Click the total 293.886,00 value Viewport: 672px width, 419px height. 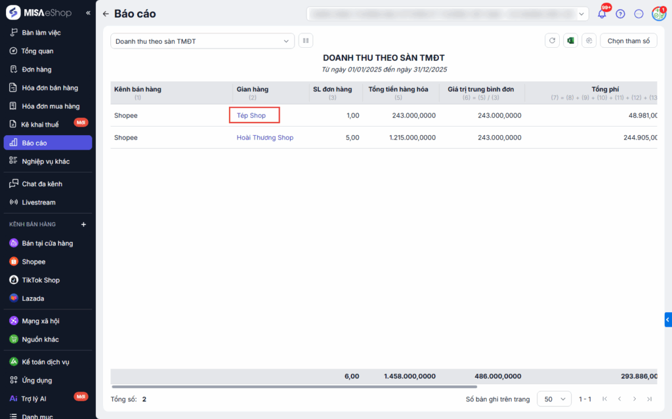tap(639, 376)
